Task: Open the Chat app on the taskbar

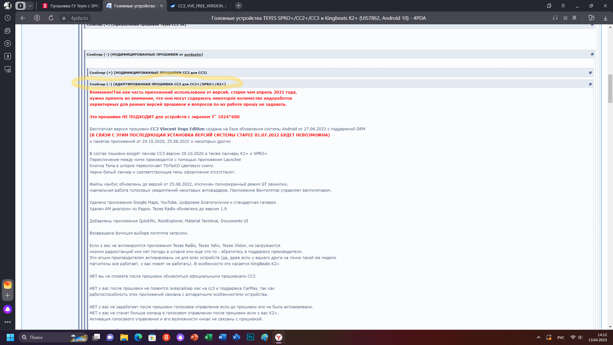Action: 110,337
